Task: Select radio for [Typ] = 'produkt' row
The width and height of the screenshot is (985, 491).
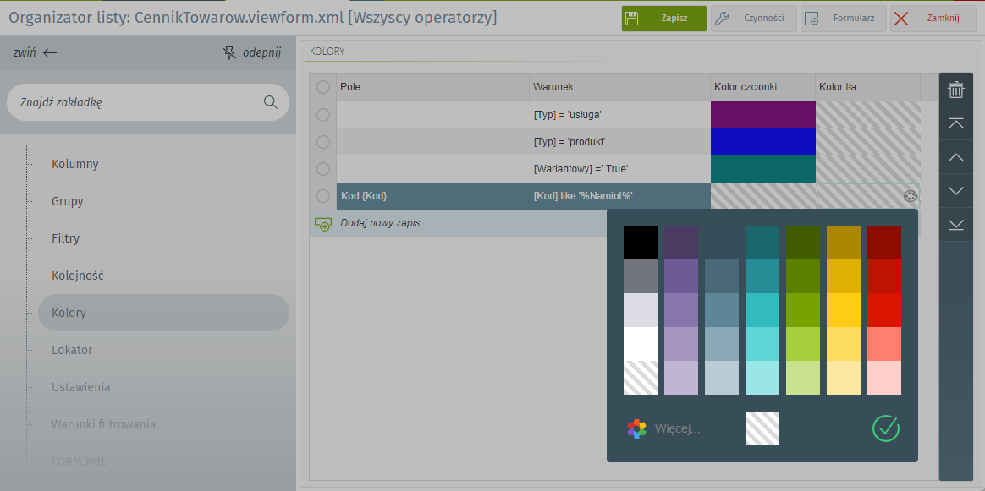Action: tap(322, 142)
